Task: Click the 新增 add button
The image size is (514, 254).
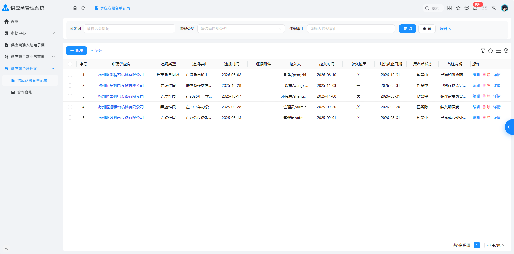Action: pyautogui.click(x=76, y=51)
